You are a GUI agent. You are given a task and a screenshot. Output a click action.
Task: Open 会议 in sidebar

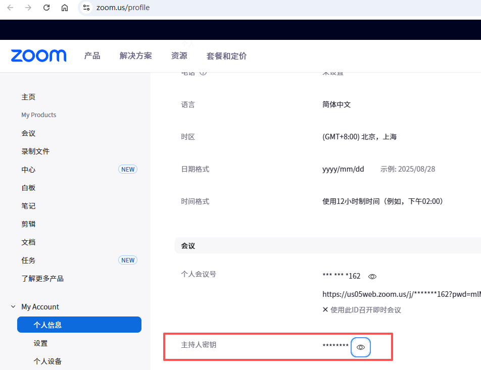(x=28, y=133)
